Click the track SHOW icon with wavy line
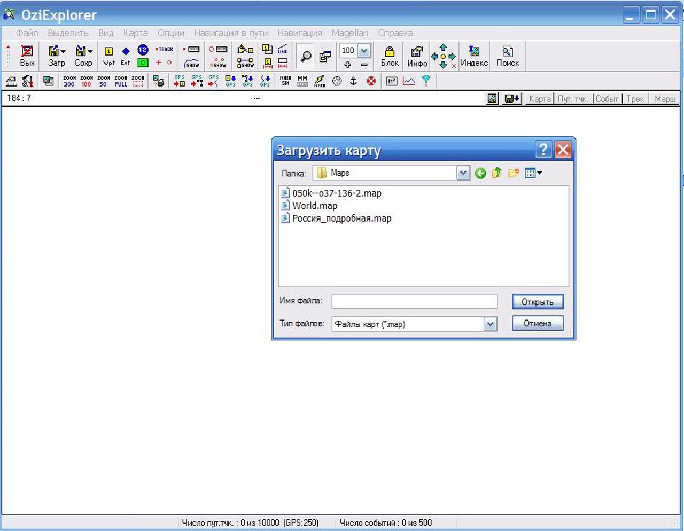This screenshot has width=684, height=531. point(191,64)
